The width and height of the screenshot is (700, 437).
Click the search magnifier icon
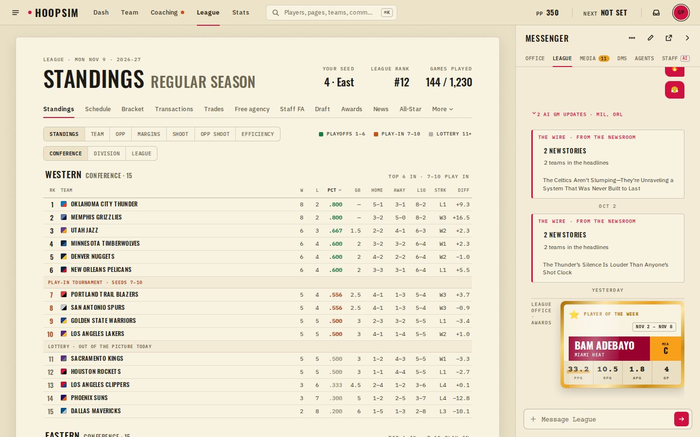tap(276, 13)
